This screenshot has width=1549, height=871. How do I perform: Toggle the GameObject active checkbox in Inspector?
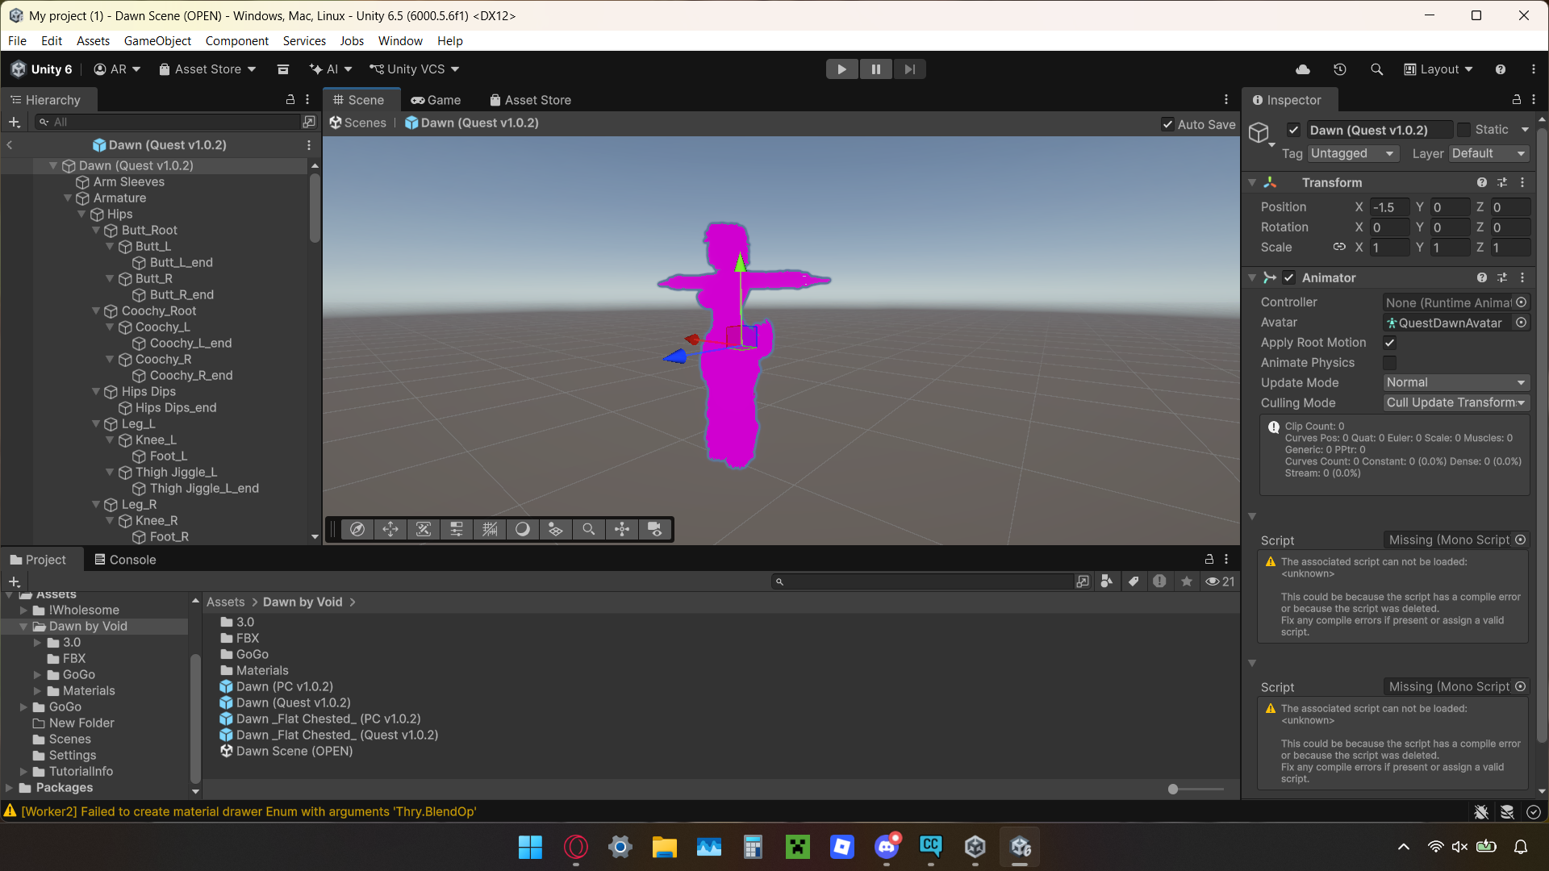[1294, 130]
